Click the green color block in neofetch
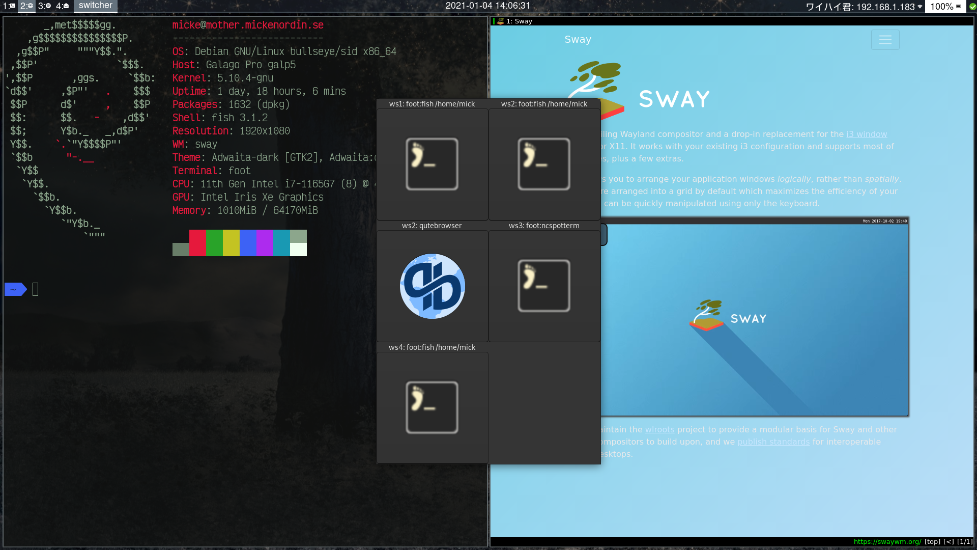The height and width of the screenshot is (550, 977). point(214,243)
